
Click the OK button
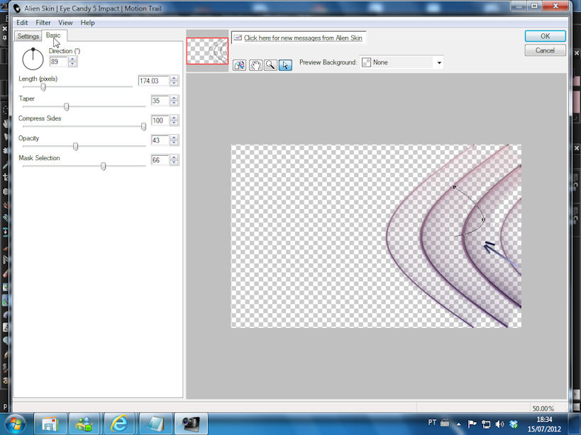(545, 36)
